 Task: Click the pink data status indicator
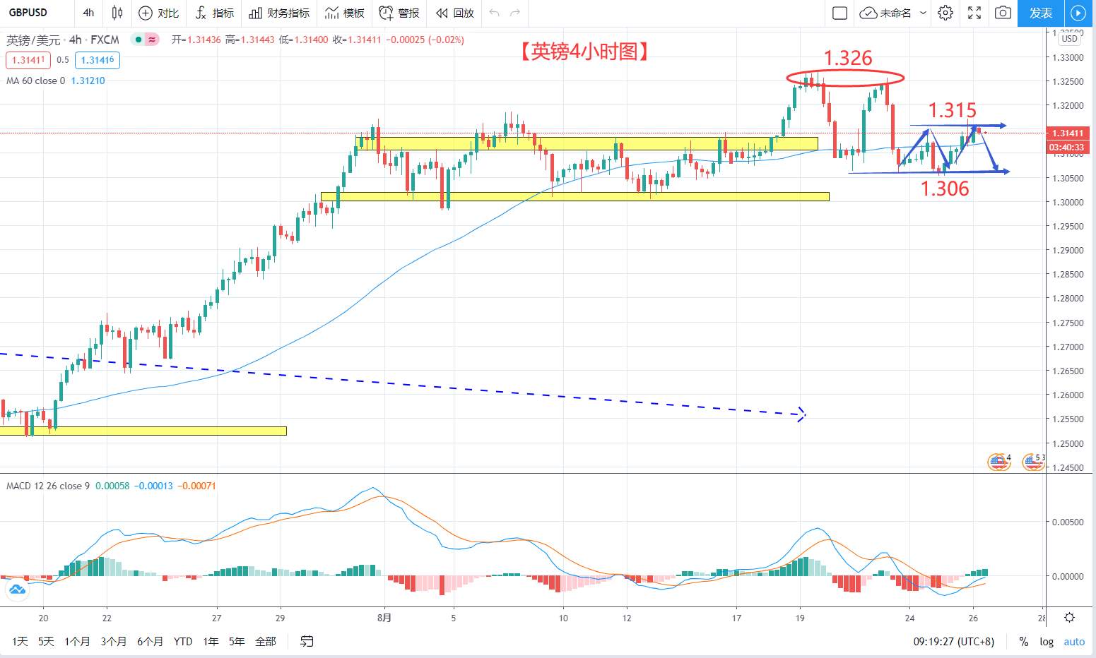tap(153, 40)
